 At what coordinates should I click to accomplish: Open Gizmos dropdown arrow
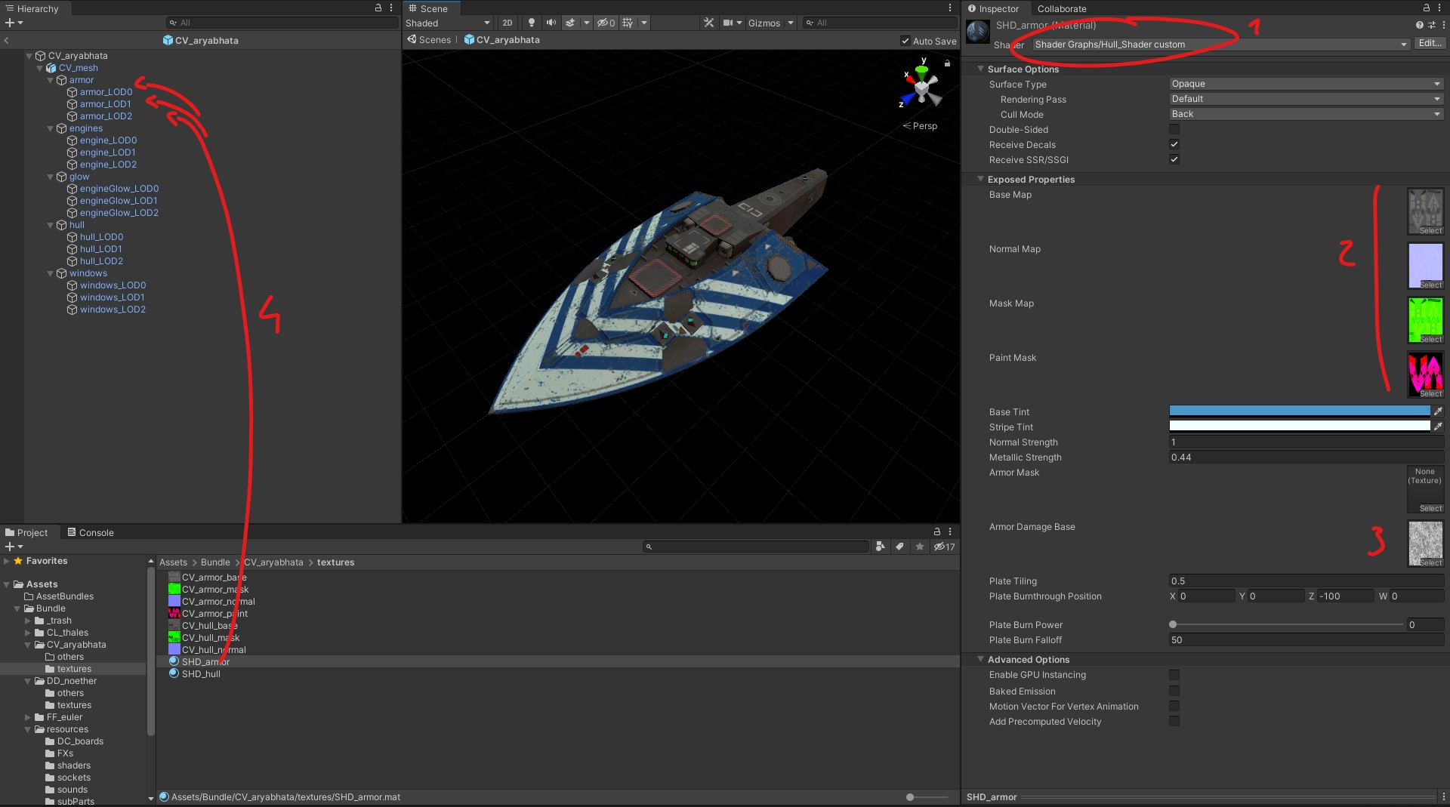[791, 23]
